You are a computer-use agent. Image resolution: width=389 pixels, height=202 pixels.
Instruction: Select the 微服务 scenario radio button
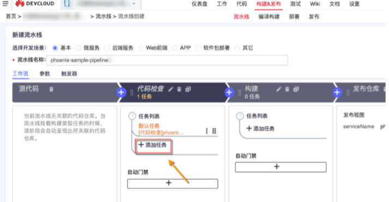(x=79, y=48)
